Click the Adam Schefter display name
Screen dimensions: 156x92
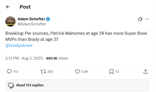(31, 19)
